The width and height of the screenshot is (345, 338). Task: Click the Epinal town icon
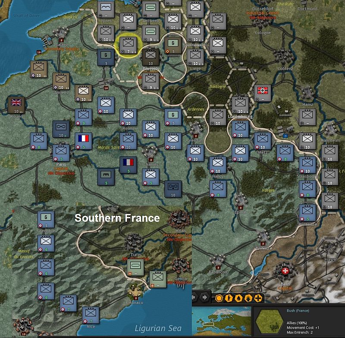pyautogui.click(x=240, y=200)
